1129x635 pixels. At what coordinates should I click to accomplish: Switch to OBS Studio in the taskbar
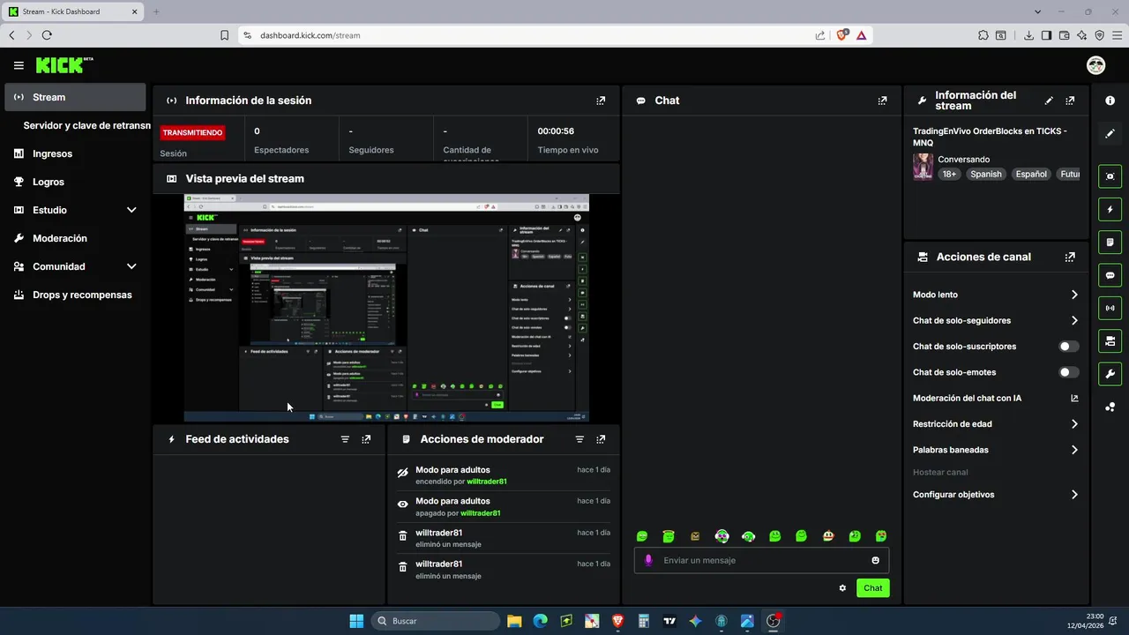click(x=774, y=621)
